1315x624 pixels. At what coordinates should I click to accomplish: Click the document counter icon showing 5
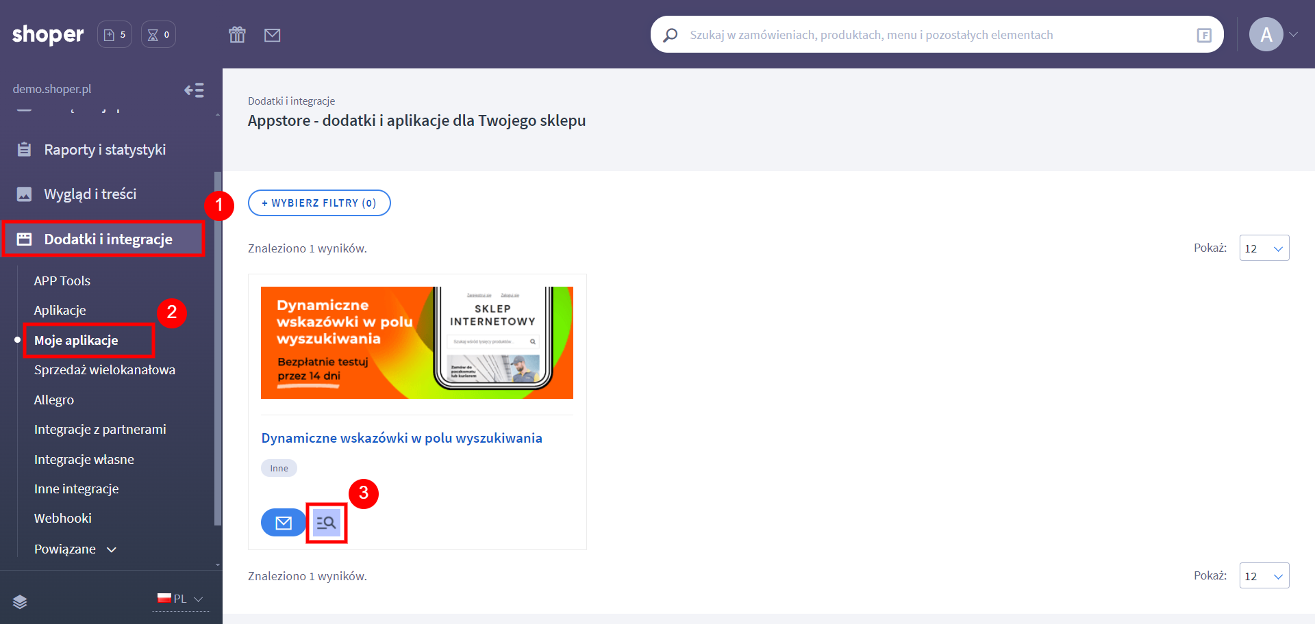coord(114,35)
